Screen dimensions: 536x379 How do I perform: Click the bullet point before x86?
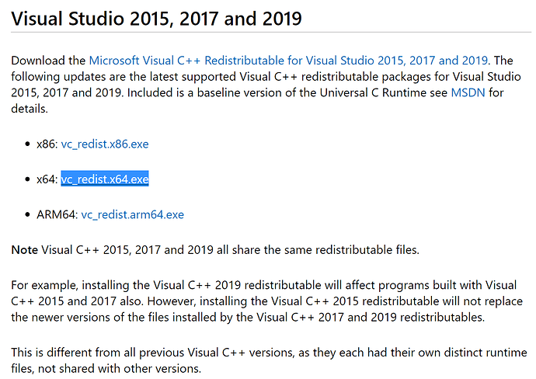pyautogui.click(x=28, y=145)
